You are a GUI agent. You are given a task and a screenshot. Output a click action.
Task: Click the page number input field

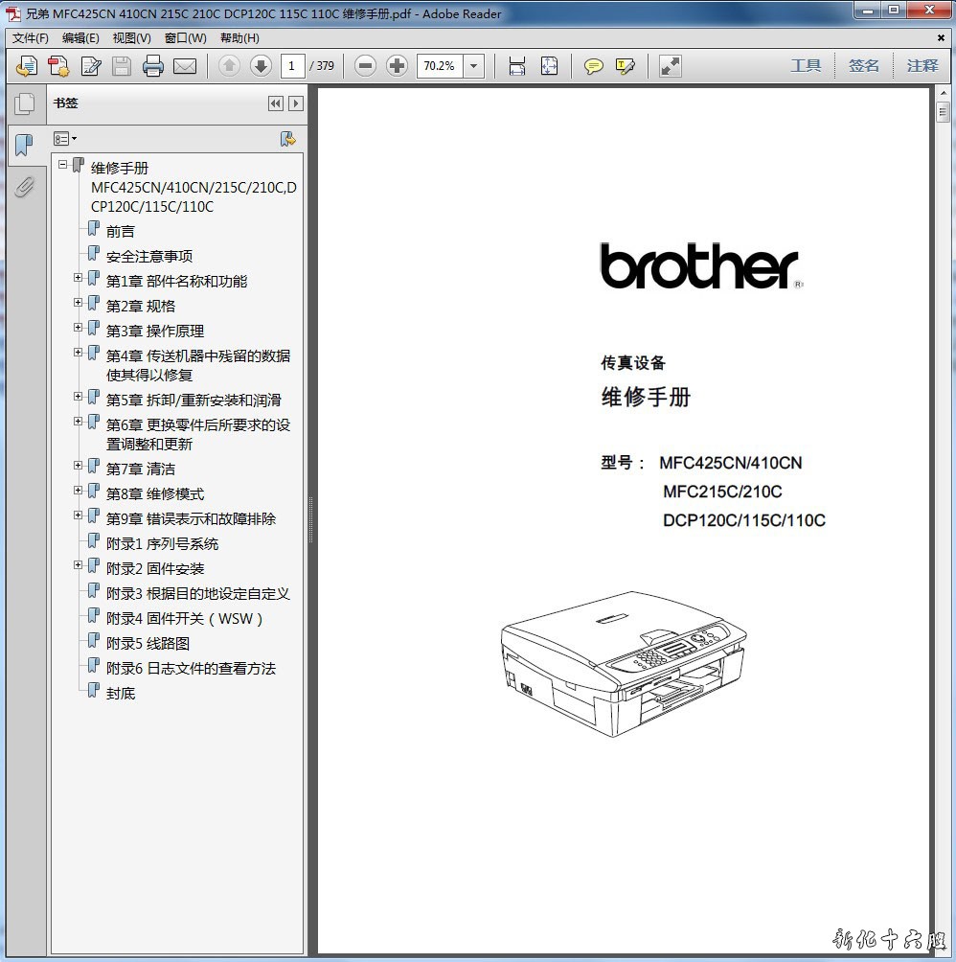pyautogui.click(x=292, y=66)
